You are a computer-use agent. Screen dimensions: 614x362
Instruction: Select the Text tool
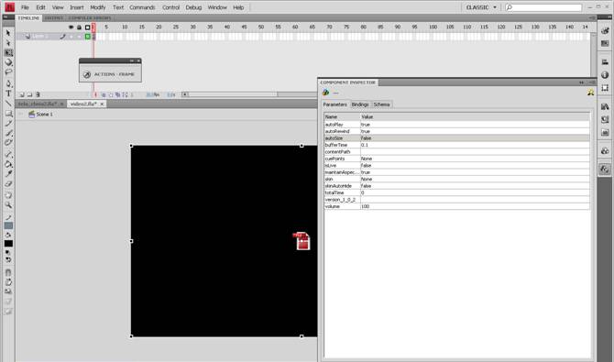(8, 93)
